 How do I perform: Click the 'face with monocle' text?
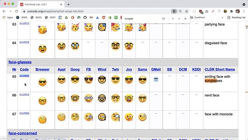click(x=219, y=114)
